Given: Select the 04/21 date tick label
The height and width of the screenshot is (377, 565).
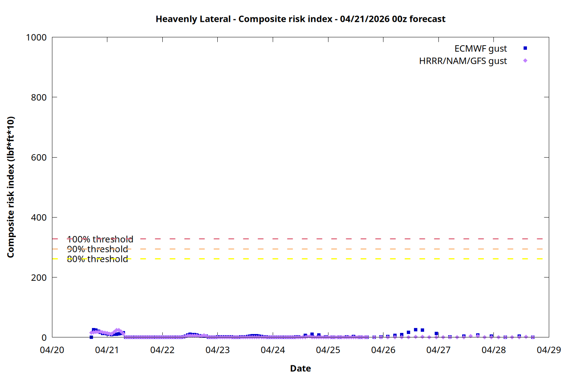Looking at the screenshot, I should pyautogui.click(x=107, y=350).
